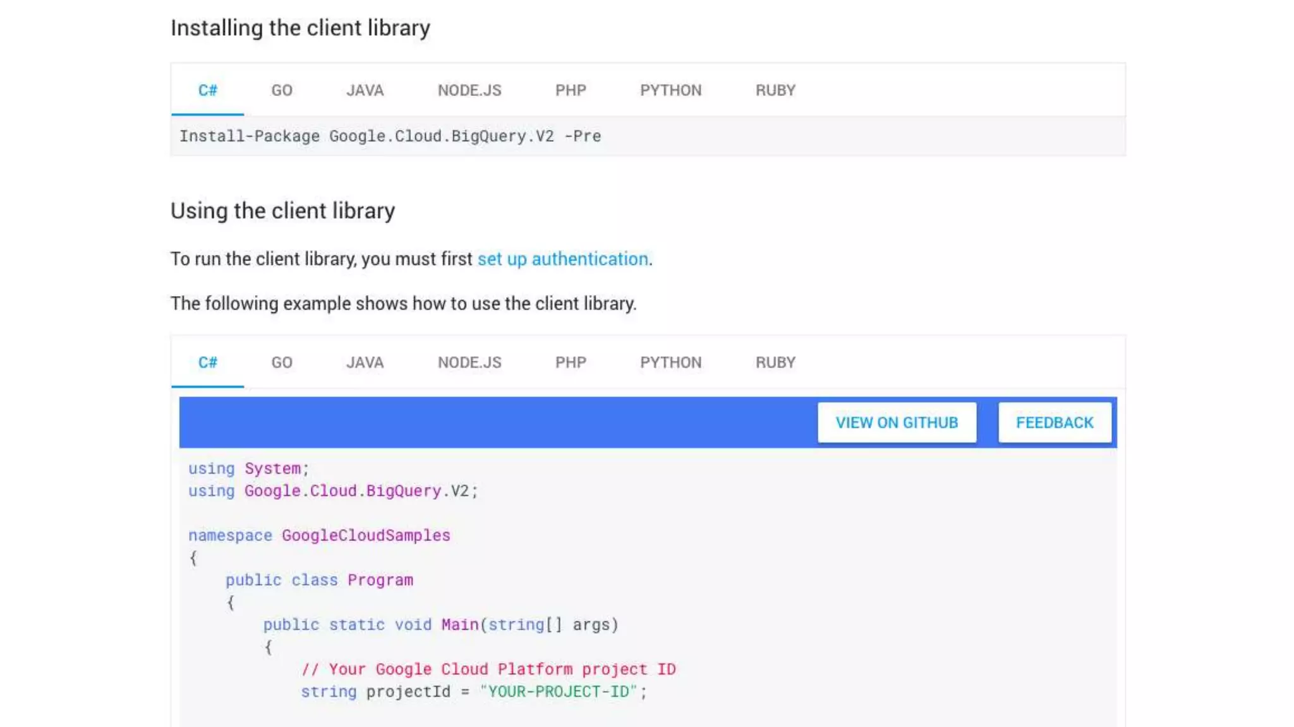This screenshot has height=727, width=1294.
Task: Open the JAVA tab in the usage example
Action: [x=365, y=363]
